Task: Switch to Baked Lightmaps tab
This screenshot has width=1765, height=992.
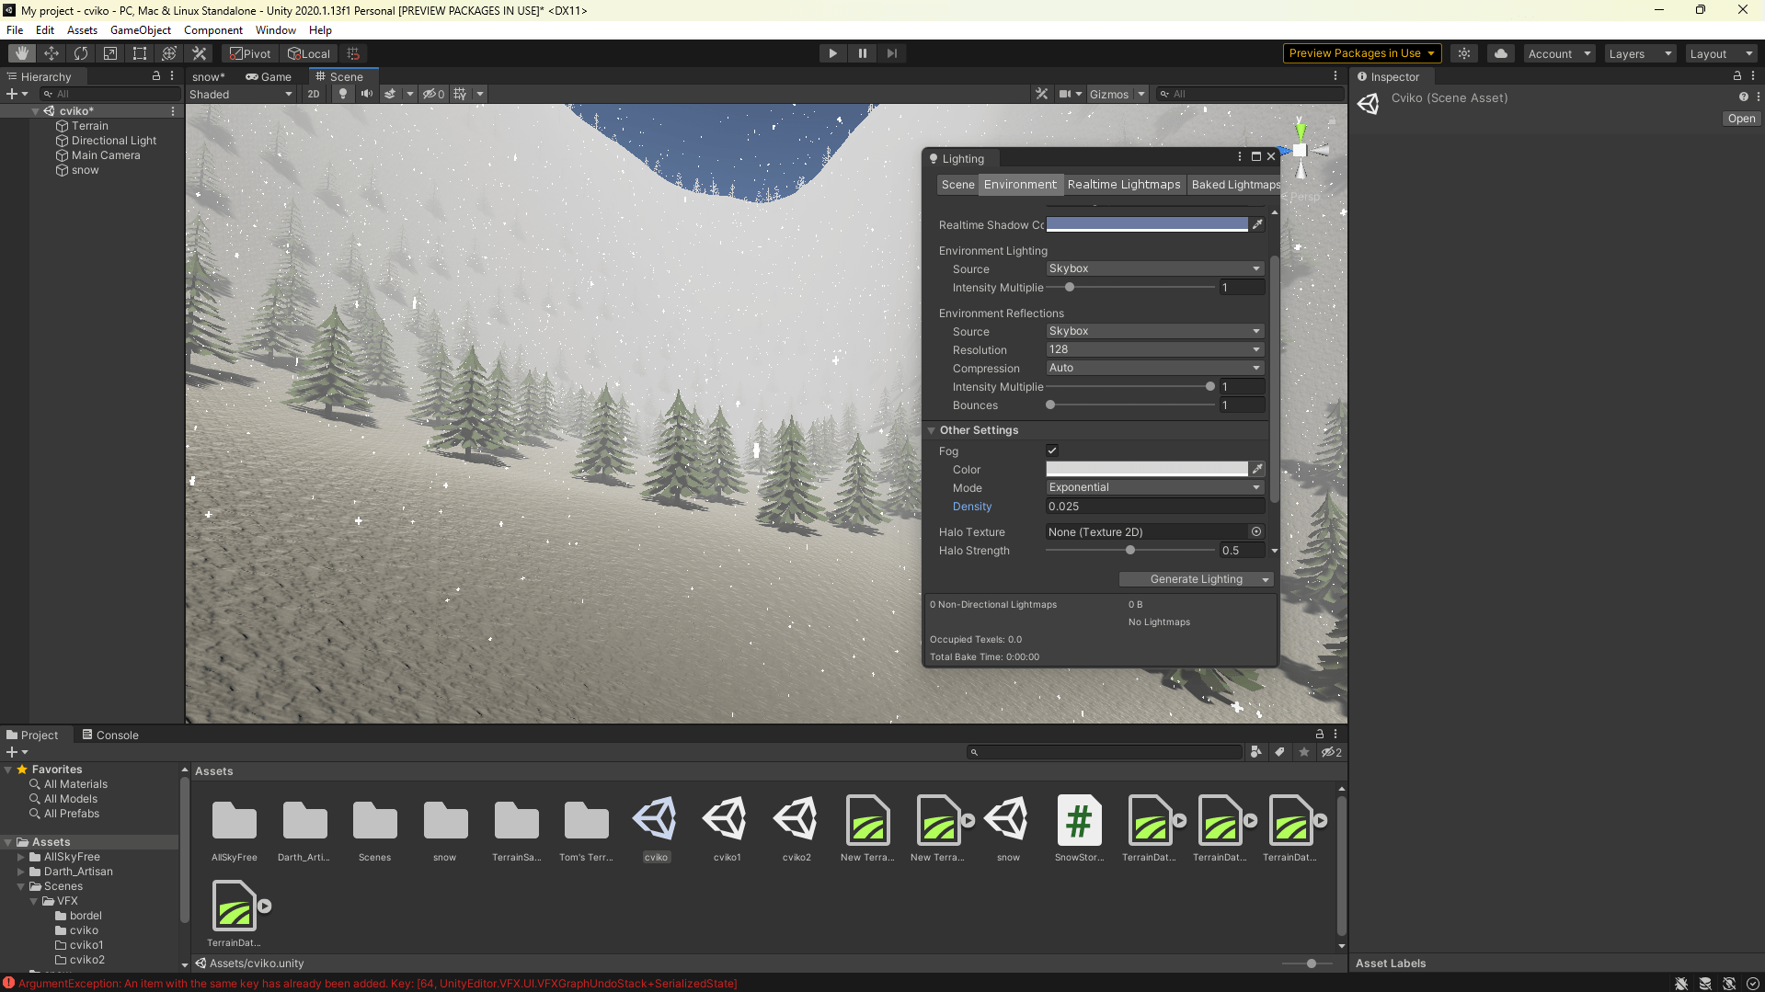Action: (1234, 185)
